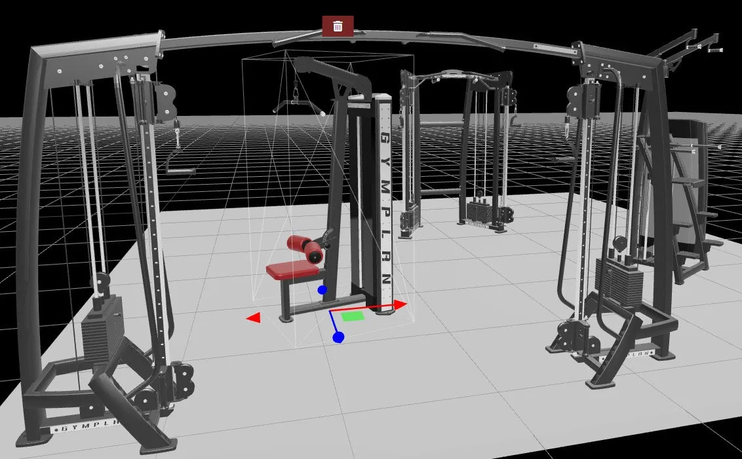Click the upper blue gizmo dot near seat

(x=322, y=289)
